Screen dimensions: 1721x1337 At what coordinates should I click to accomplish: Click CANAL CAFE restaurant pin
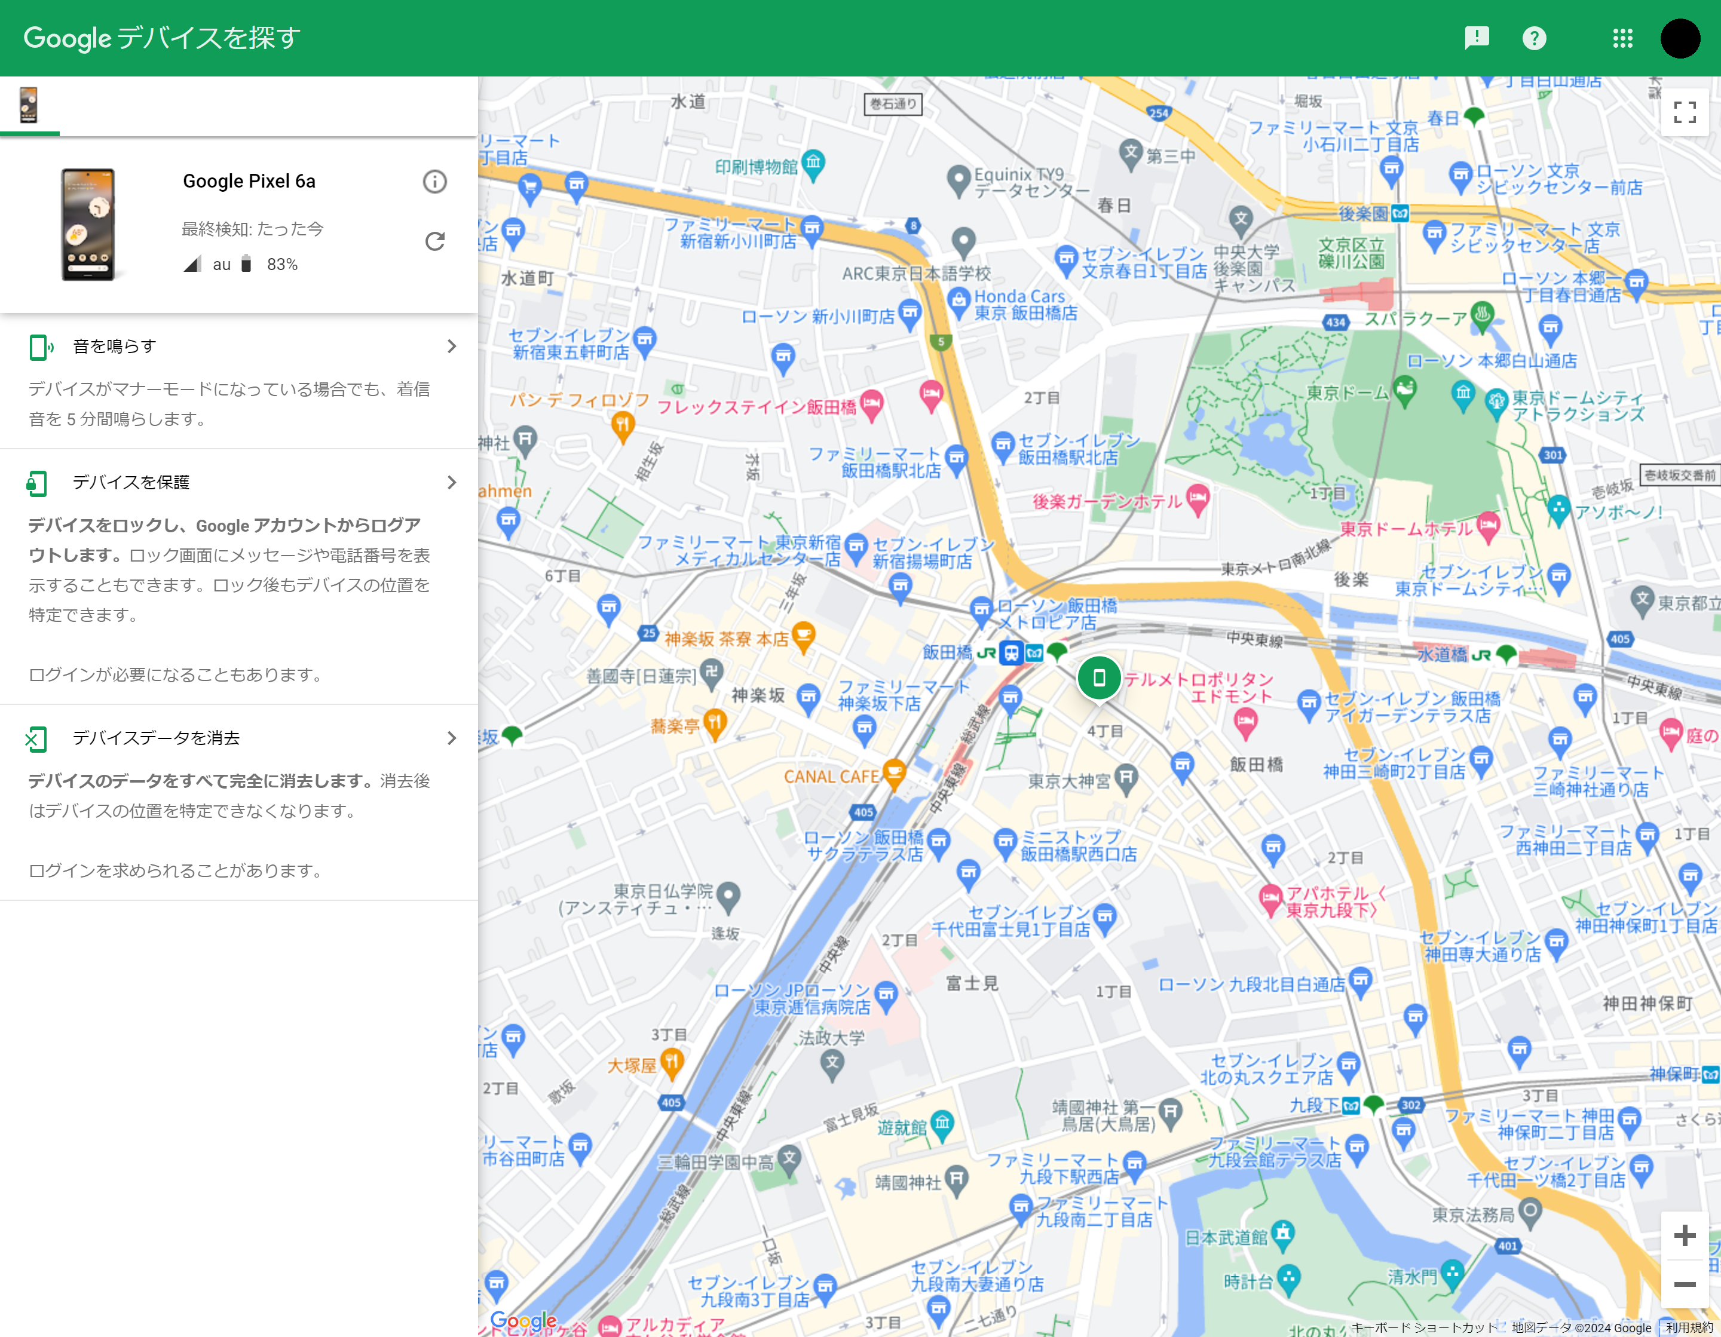point(893,774)
